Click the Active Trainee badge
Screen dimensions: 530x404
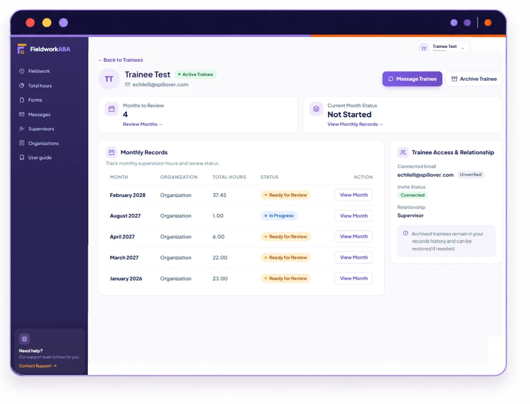(196, 75)
